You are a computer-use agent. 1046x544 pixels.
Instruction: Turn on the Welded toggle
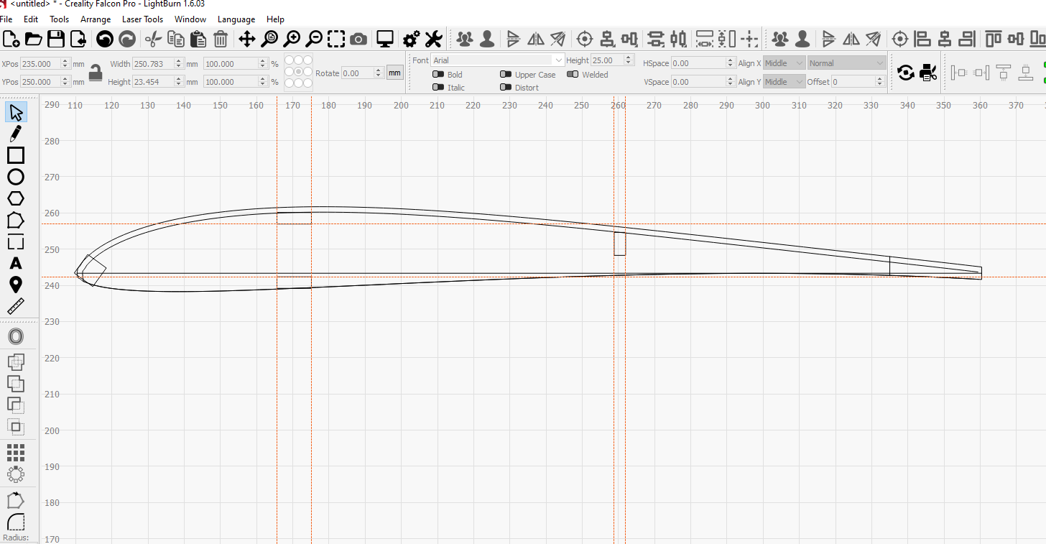click(x=573, y=75)
